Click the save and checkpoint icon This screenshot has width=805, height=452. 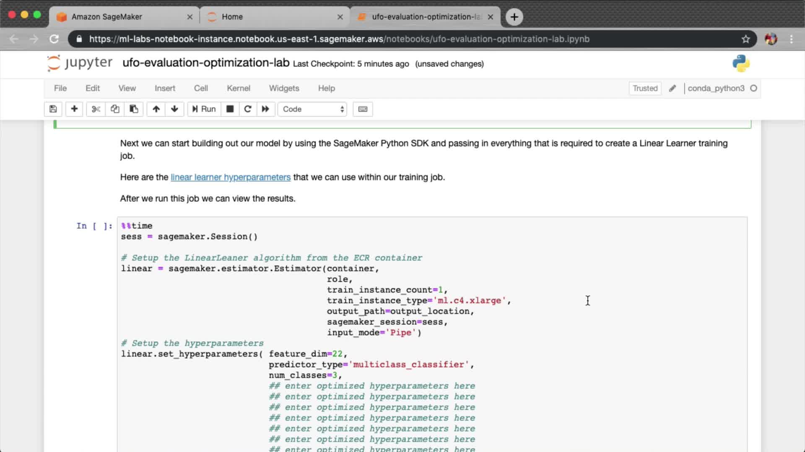[x=53, y=109]
